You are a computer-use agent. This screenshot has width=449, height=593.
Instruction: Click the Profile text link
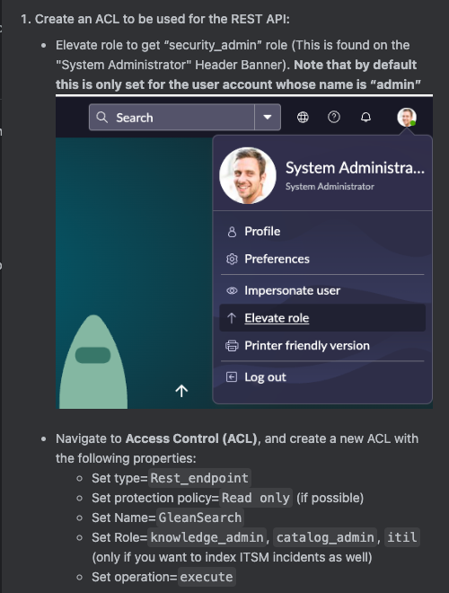click(262, 232)
